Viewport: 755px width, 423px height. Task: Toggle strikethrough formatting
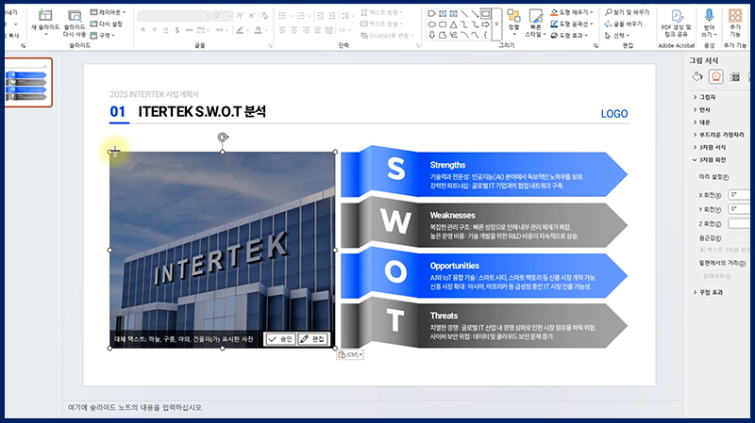(x=189, y=30)
